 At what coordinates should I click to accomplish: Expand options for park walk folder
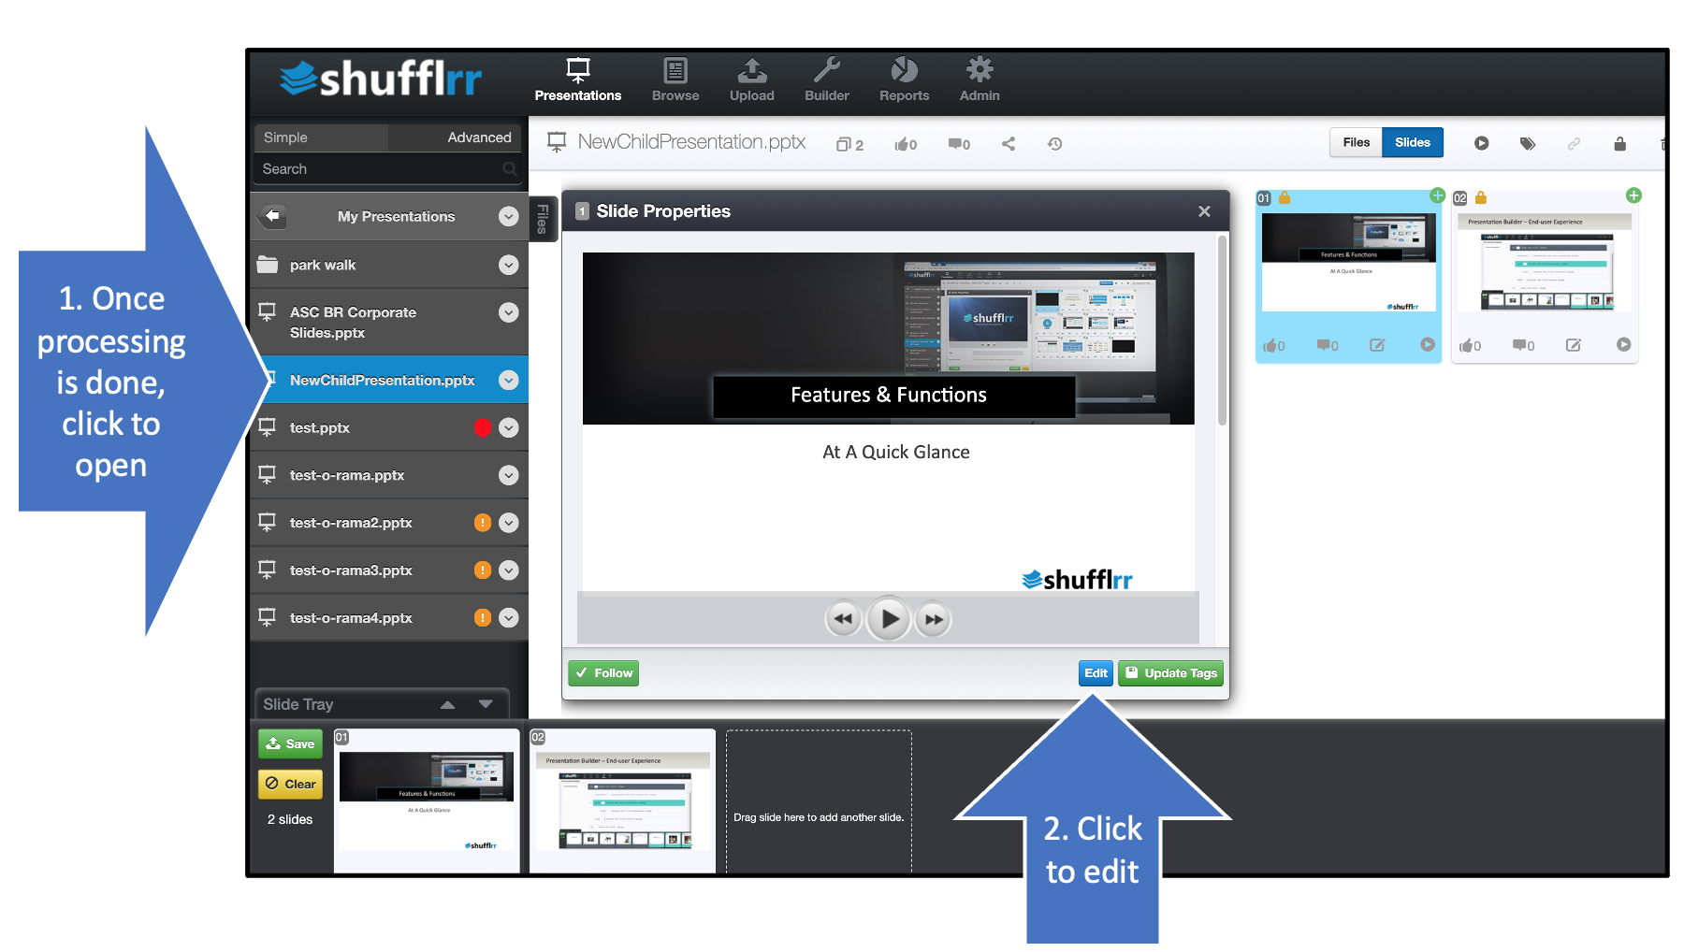[x=509, y=265]
